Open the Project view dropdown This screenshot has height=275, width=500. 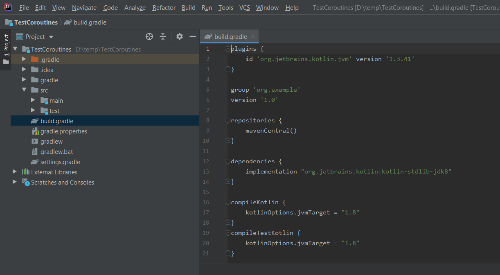[39, 36]
